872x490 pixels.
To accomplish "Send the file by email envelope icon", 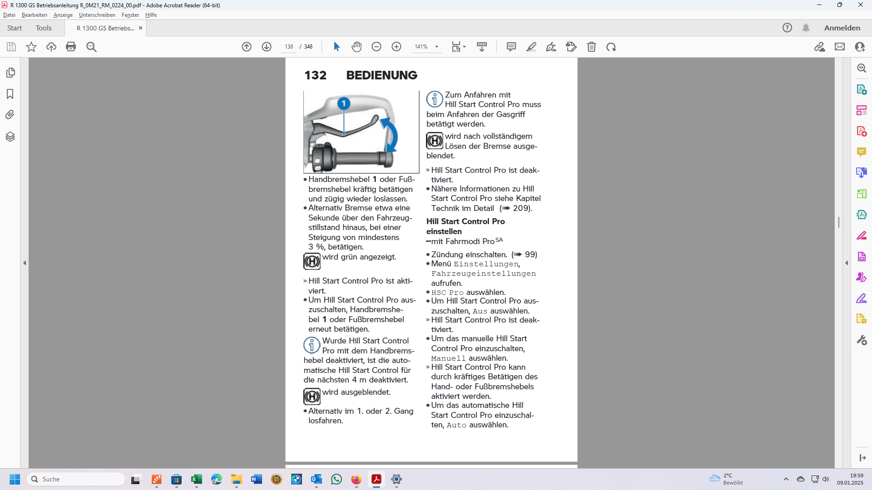I will click(x=840, y=47).
